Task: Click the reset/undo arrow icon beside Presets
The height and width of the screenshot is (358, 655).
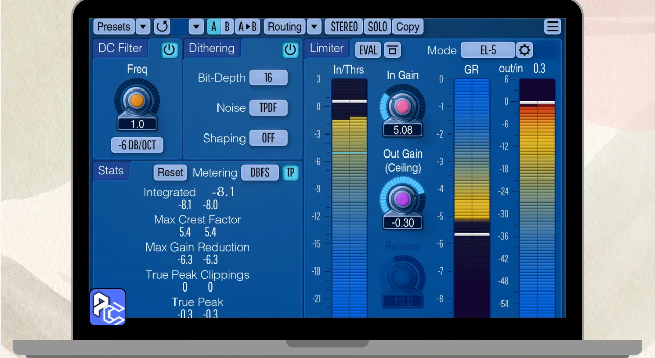Action: [162, 27]
